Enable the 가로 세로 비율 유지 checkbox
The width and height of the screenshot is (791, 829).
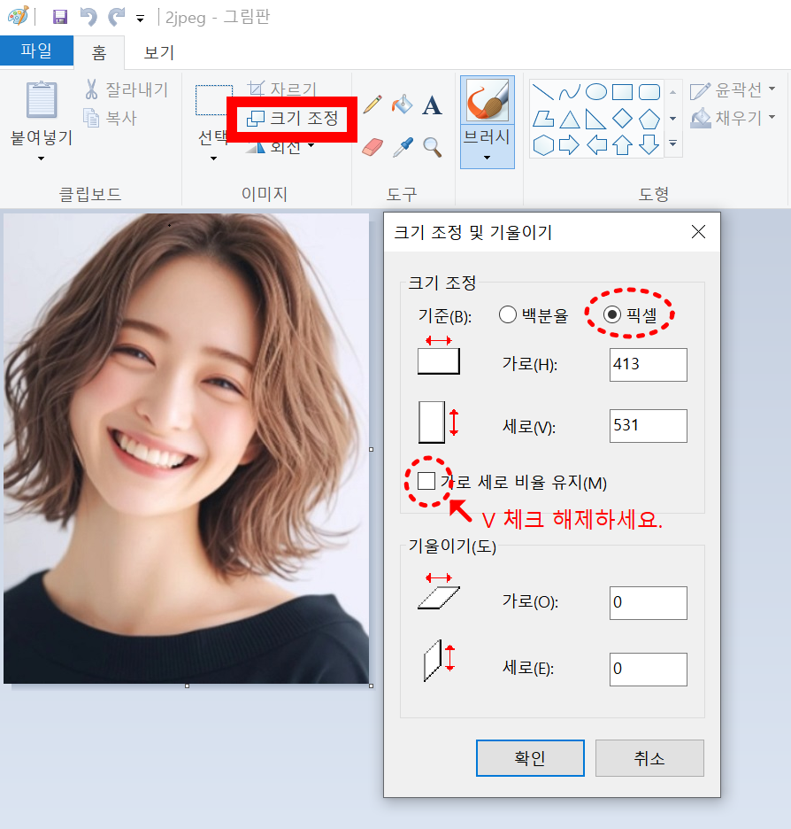tap(427, 482)
